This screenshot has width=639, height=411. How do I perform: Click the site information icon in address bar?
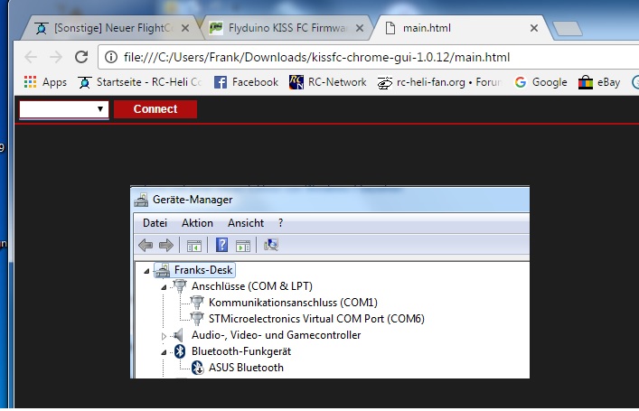coord(111,57)
